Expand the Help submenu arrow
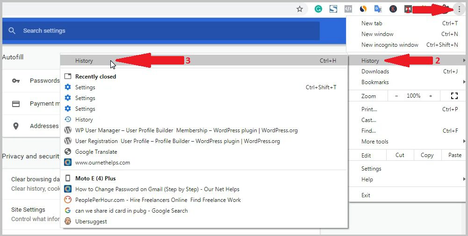Viewport: 468px width, 236px height. point(464,179)
